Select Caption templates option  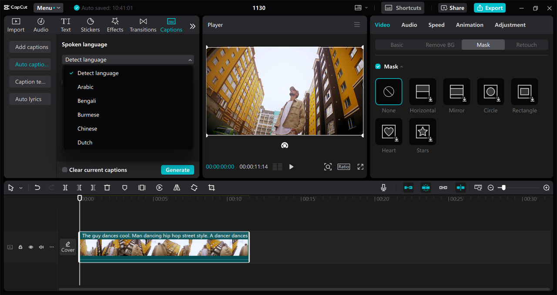(x=30, y=82)
